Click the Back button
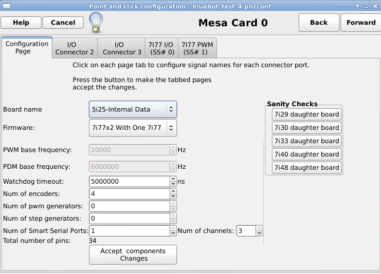 coord(319,23)
